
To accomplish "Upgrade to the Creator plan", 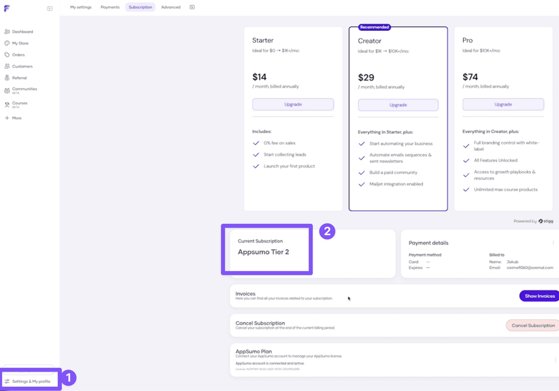I will point(398,105).
